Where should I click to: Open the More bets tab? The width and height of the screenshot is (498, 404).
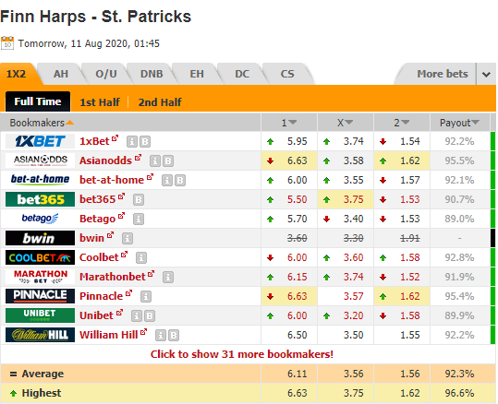point(442,74)
